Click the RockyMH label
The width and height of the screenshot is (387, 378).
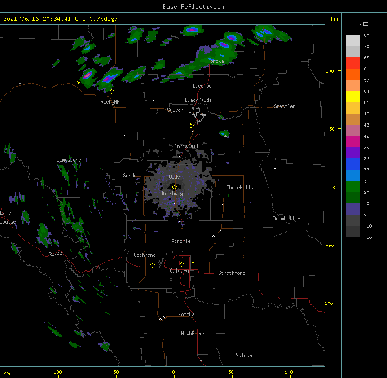coord(110,102)
